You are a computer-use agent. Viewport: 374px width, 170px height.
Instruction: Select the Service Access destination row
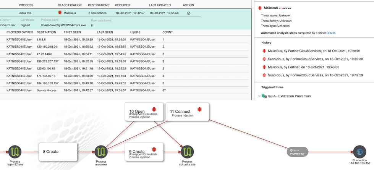[x=125, y=91]
